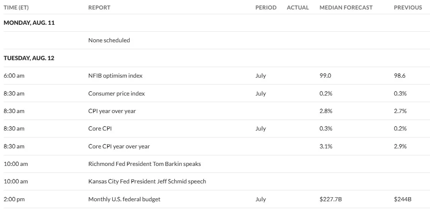
Task: Open Monthly U.S. federal budget report
Action: 124,199
